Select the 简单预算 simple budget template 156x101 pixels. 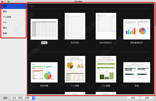[44, 72]
